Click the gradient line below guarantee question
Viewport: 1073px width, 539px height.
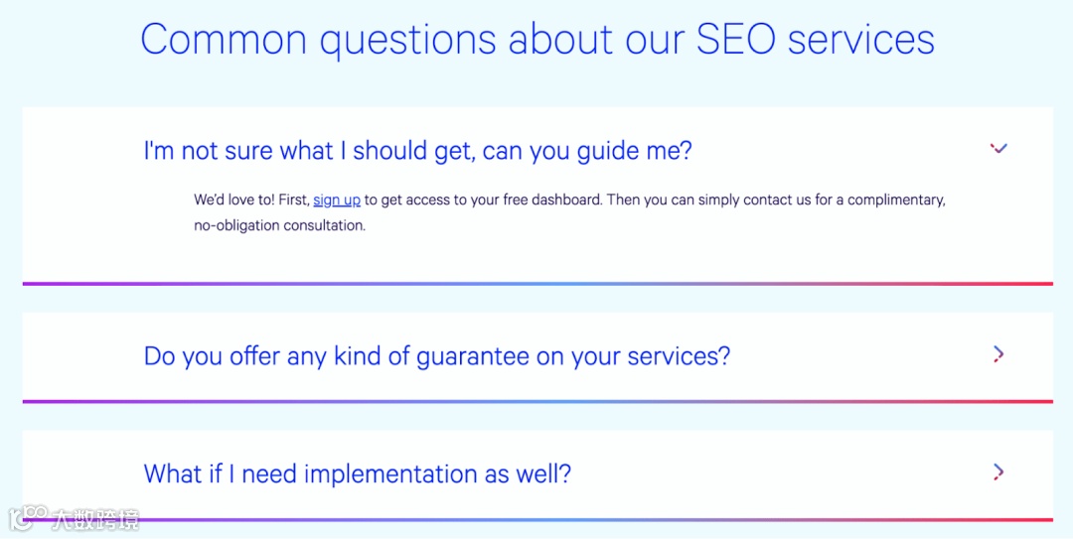[x=536, y=401]
